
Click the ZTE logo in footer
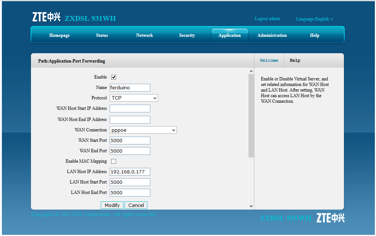tap(330, 218)
